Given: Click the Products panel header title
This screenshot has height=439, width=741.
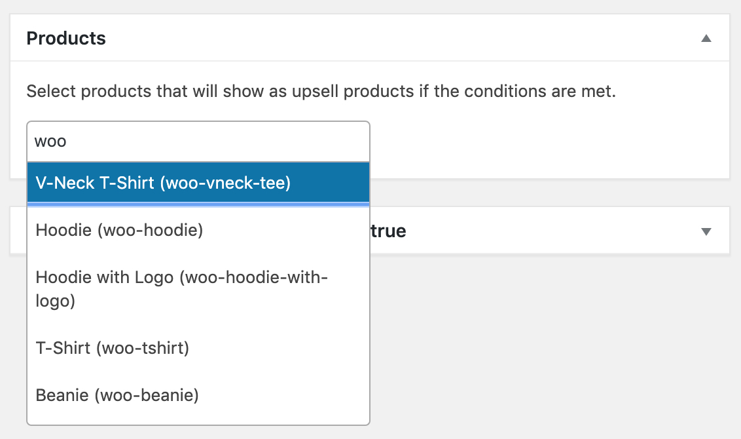Looking at the screenshot, I should coord(65,38).
